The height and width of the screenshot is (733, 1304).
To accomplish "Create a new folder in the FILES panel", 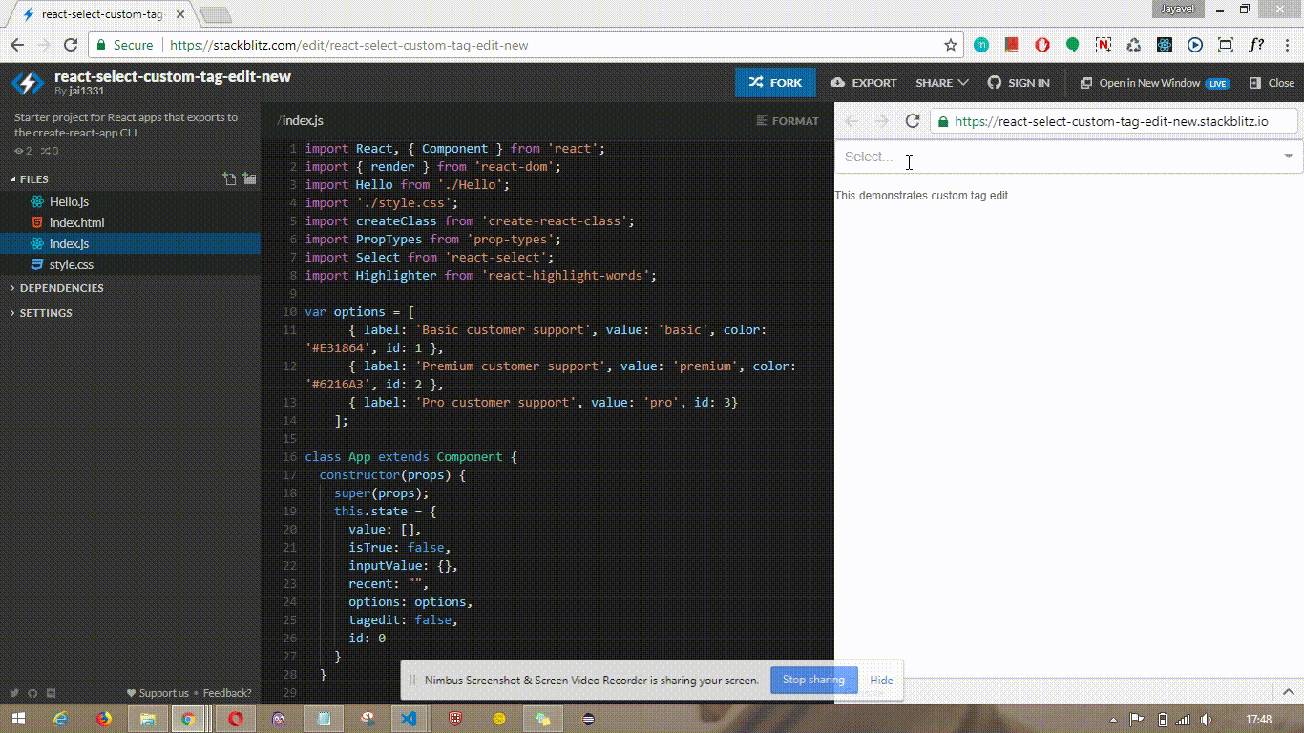I will coord(249,178).
